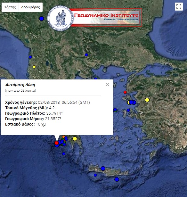This screenshot has width=187, height=197.
Task: Click the yellow marker in western Turkey
Action: click(147, 100)
